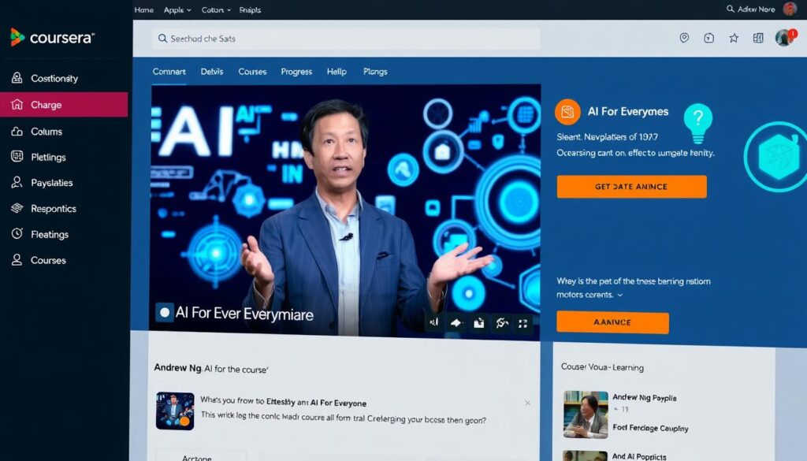
Task: Click the GET DATE ANINCE button
Action: pyautogui.click(x=631, y=187)
